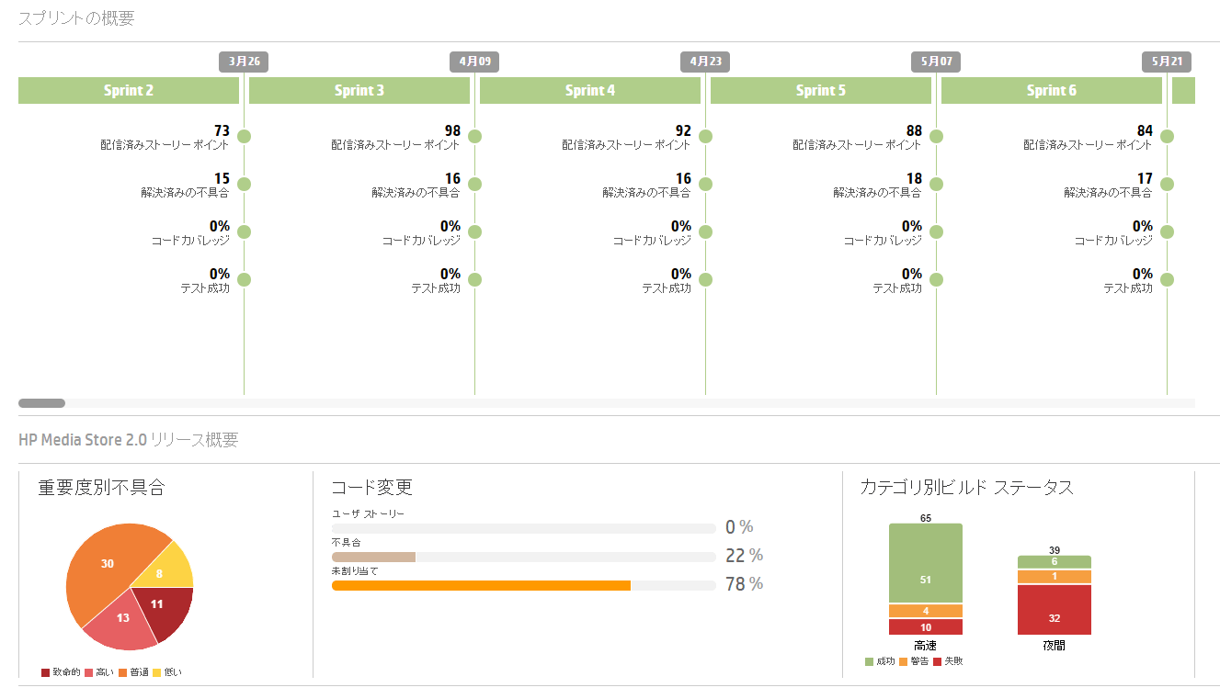Image resolution: width=1220 pixels, height=699 pixels.
Task: Click the red 高速 bar segment 10
Action: point(925,626)
